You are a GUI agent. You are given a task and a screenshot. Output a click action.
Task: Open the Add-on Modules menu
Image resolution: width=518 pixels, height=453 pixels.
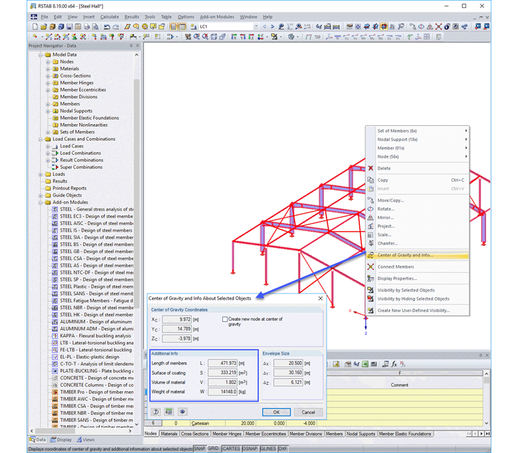[x=217, y=17]
